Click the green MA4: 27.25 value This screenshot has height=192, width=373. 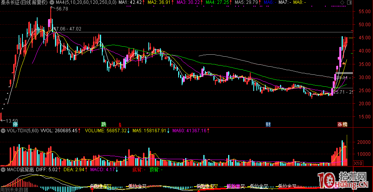coord(217,3)
